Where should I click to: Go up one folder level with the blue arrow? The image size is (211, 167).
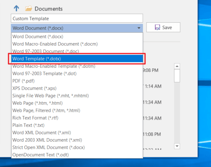17,8
